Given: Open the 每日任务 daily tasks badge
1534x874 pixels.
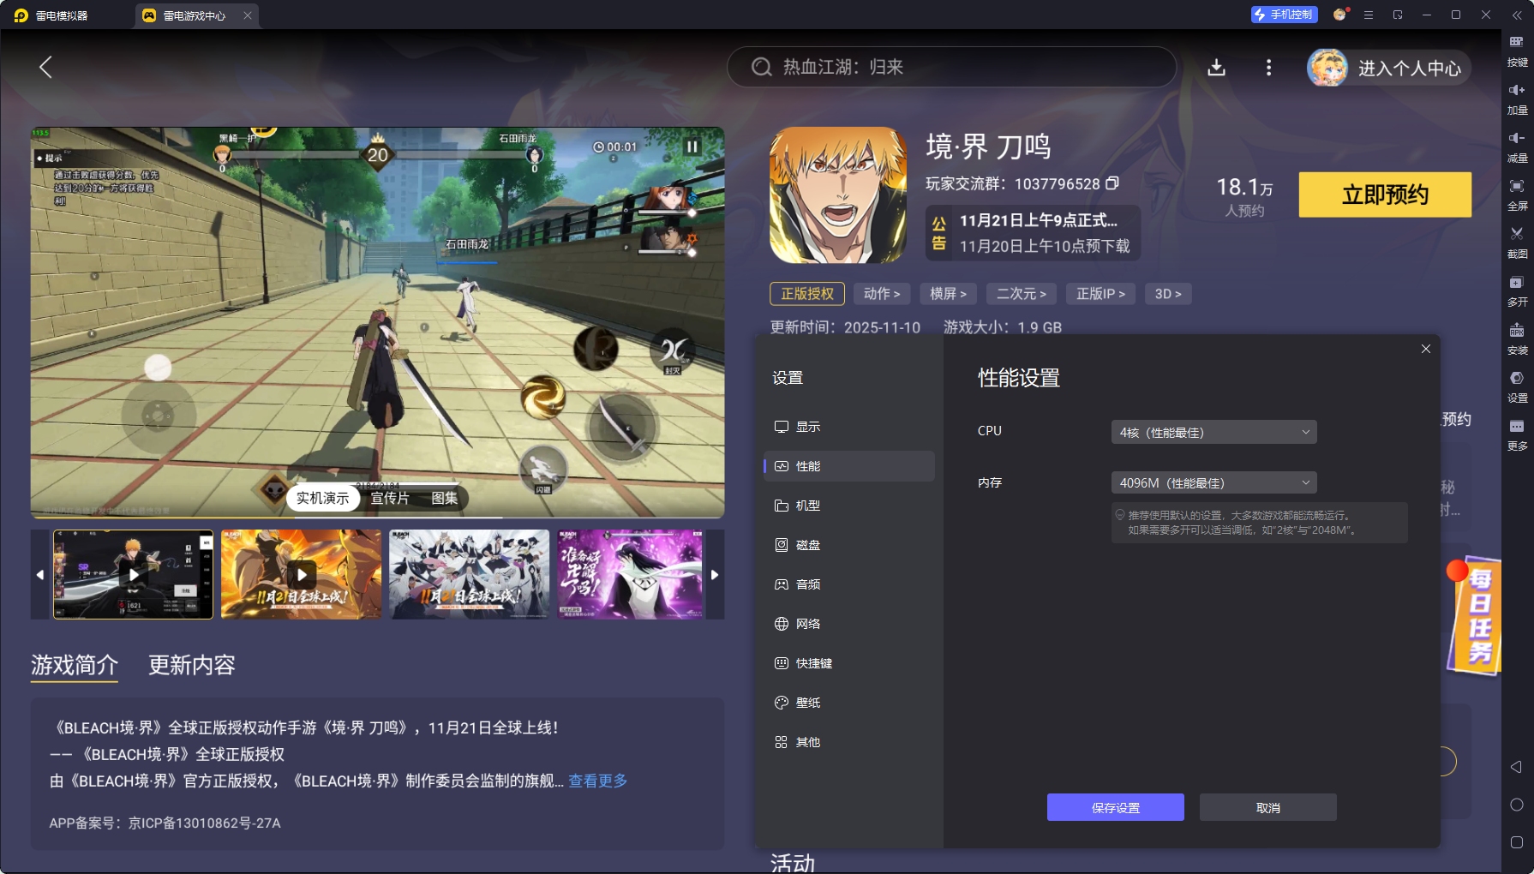Looking at the screenshot, I should 1475,615.
